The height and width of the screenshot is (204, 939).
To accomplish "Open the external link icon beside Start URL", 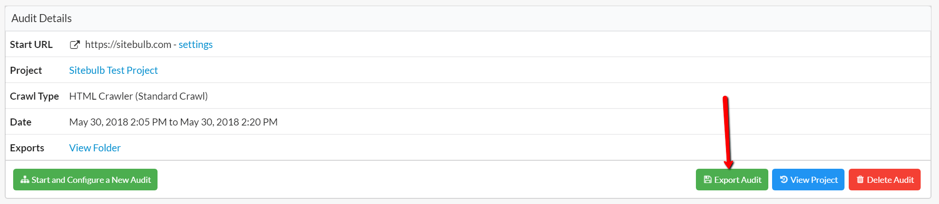I will coord(74,45).
